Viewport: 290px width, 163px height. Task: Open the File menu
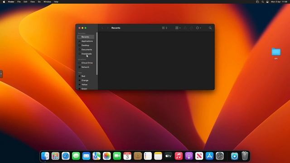[x=19, y=2]
